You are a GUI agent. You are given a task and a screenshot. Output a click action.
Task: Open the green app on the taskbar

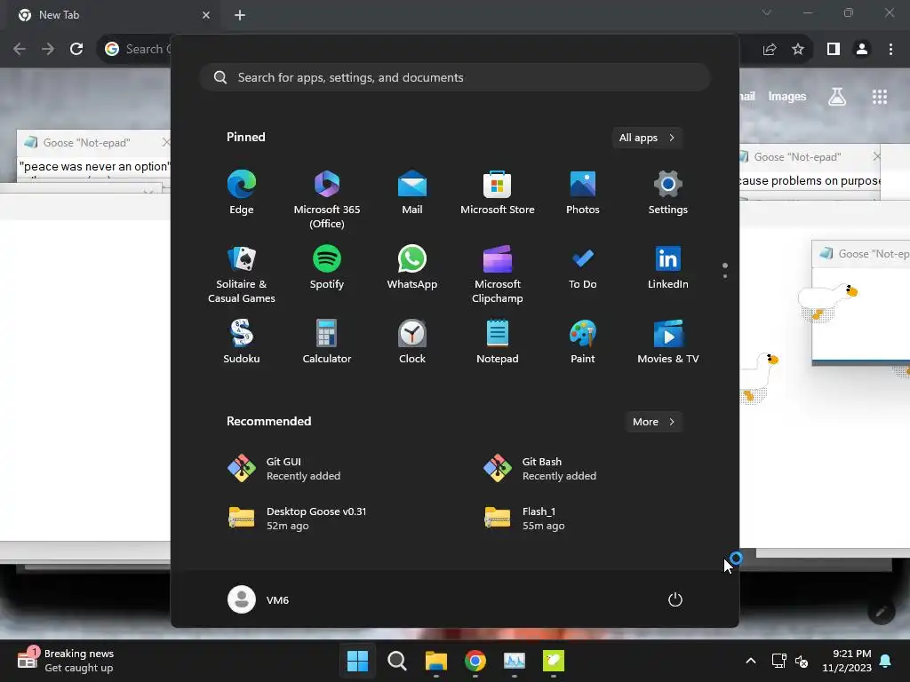coord(554,661)
